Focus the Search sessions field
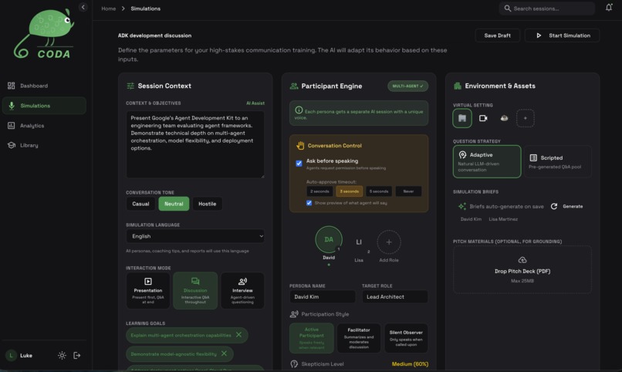The width and height of the screenshot is (622, 372). tap(546, 8)
